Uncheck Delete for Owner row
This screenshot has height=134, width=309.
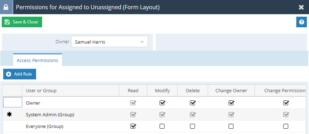point(193,103)
